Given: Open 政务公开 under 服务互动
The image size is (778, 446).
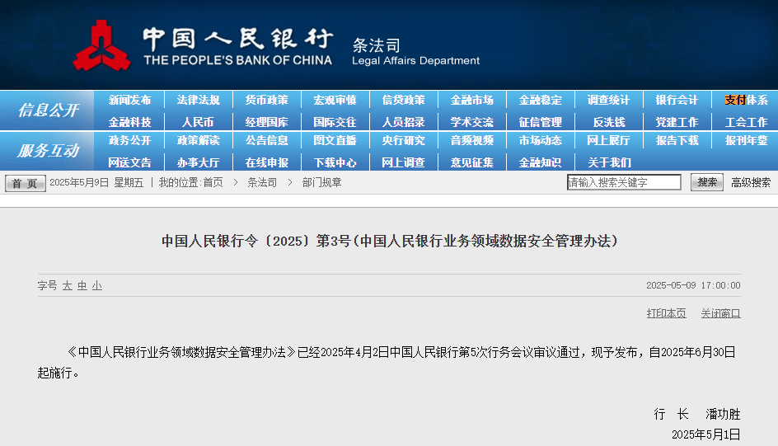Looking at the screenshot, I should click(x=129, y=141).
